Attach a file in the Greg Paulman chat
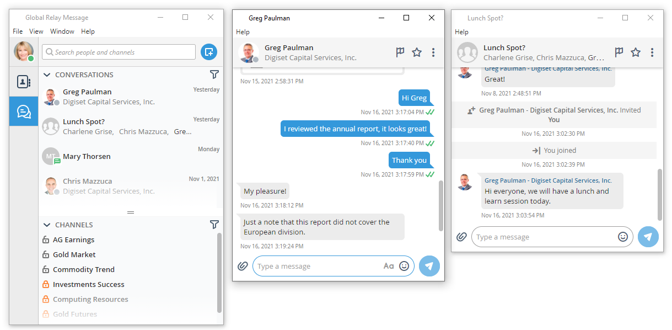This screenshot has height=330, width=672. (x=243, y=266)
